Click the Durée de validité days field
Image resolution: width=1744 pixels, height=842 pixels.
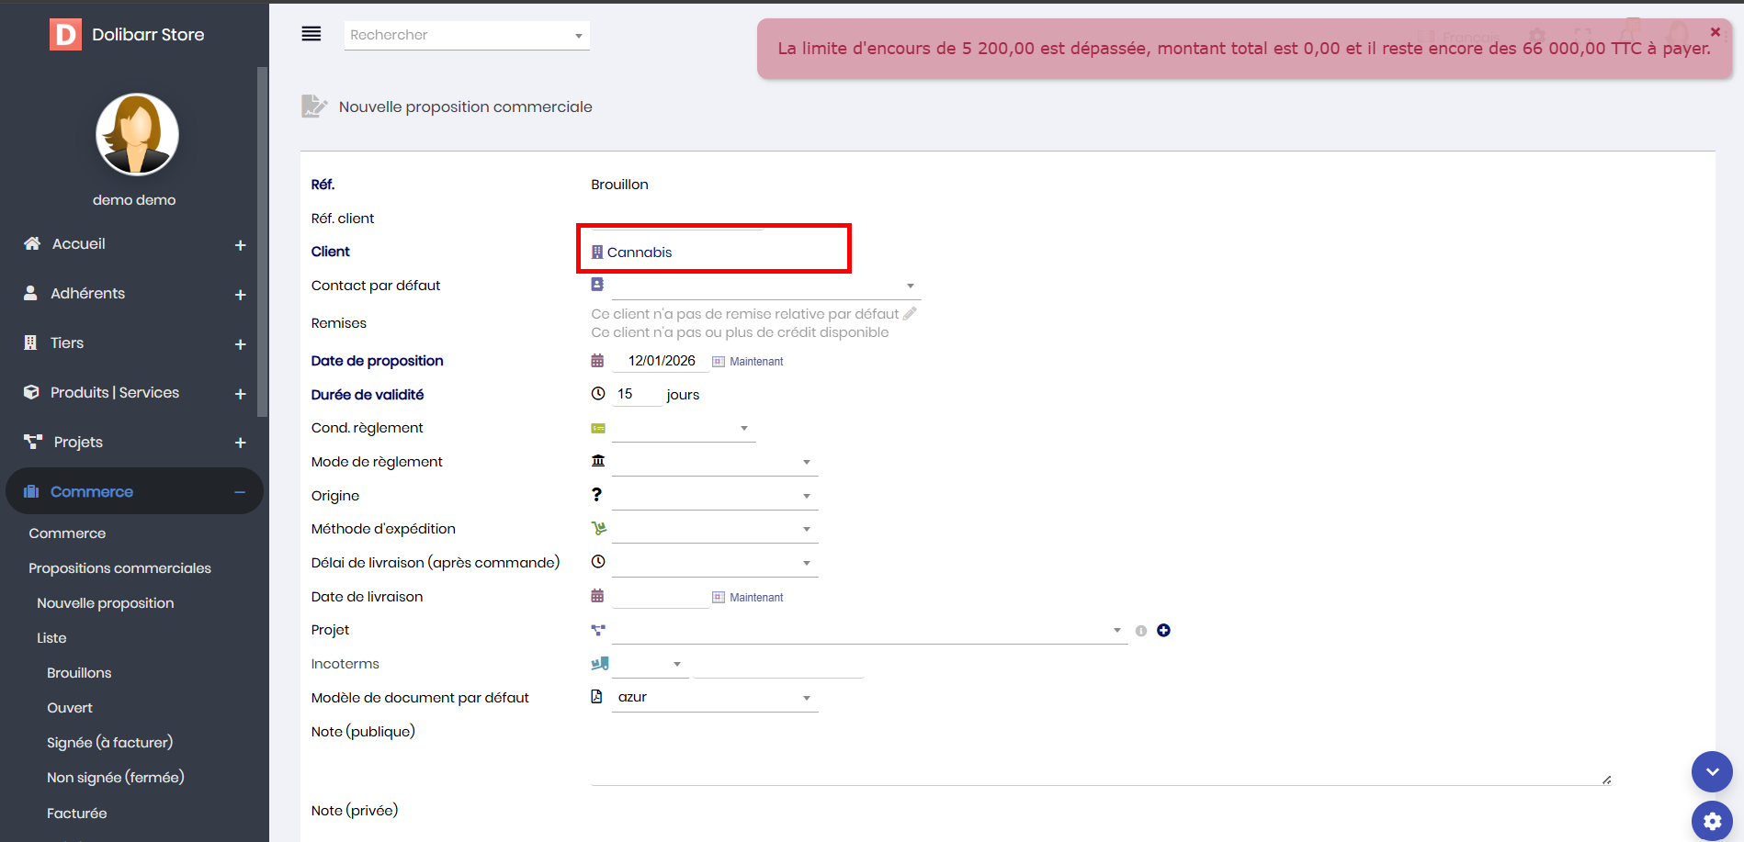(636, 394)
